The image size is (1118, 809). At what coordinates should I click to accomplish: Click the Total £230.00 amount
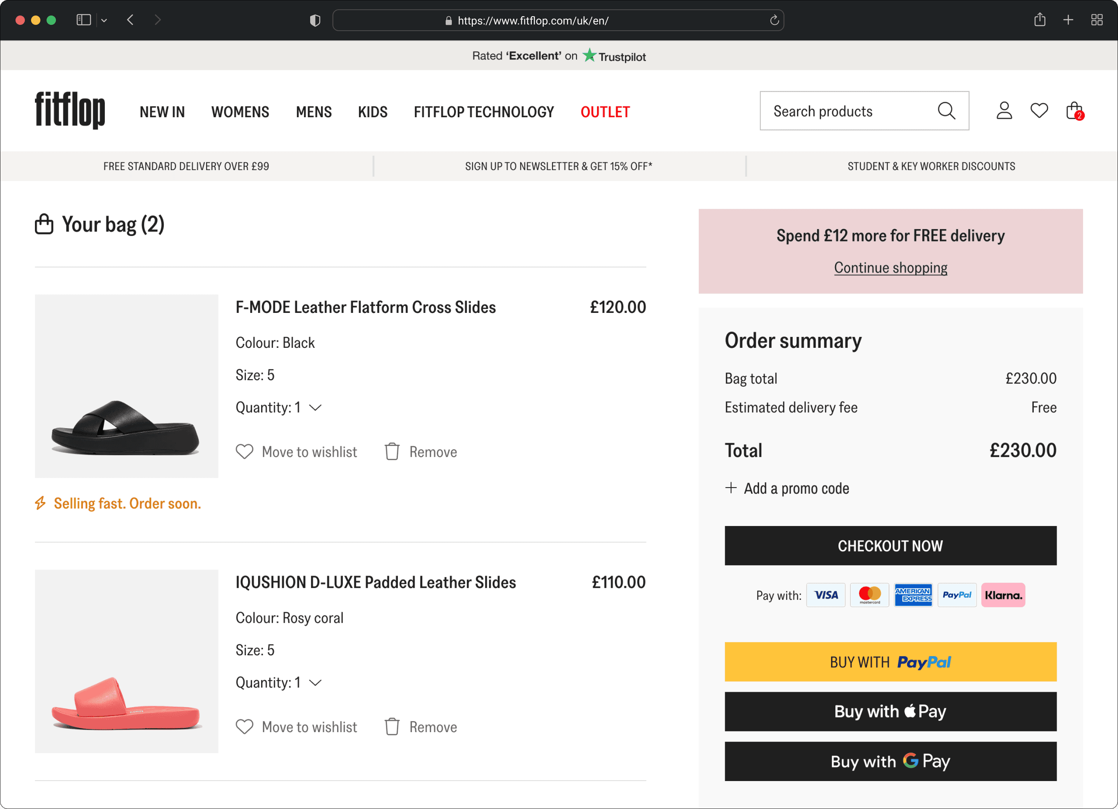pyautogui.click(x=1023, y=450)
